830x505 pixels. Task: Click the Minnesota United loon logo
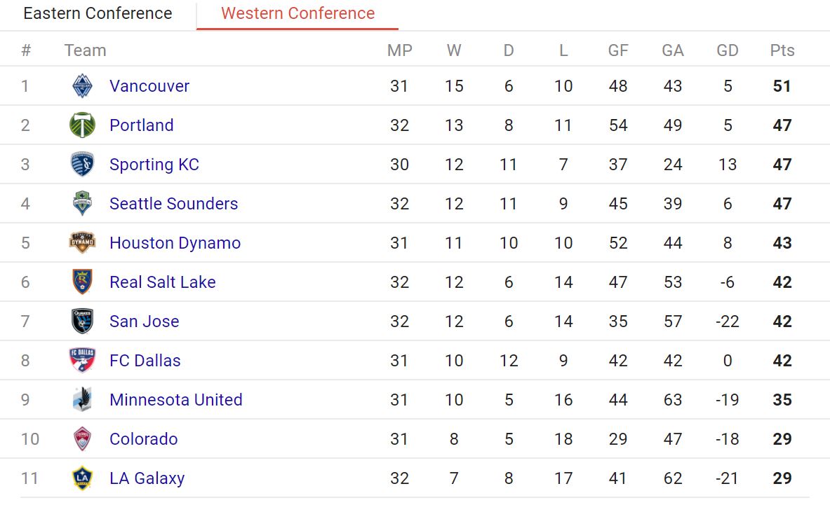coord(83,399)
